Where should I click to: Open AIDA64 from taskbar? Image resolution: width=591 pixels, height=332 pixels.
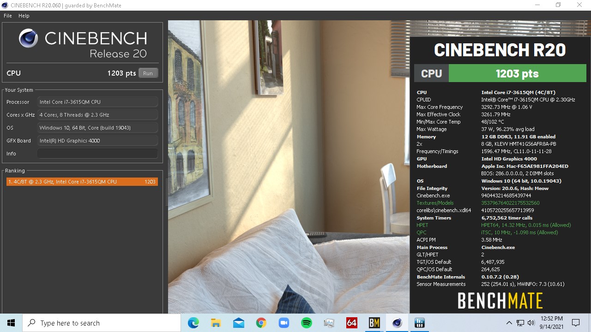352,323
